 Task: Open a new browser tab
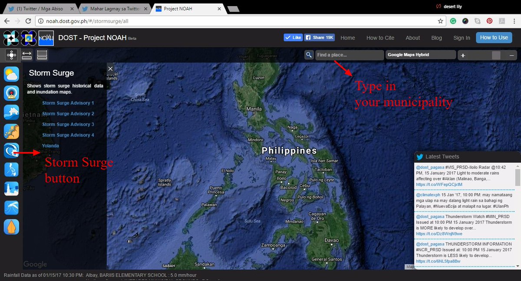pos(233,9)
